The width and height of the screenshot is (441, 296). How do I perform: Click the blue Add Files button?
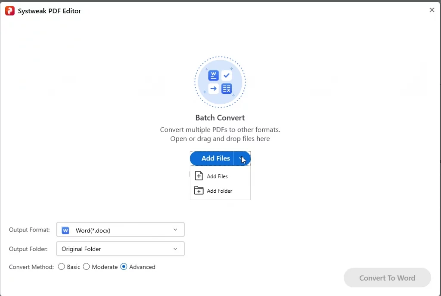click(x=212, y=159)
